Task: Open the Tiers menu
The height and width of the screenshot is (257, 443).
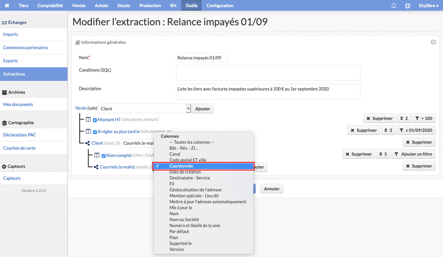Action: 23,5
